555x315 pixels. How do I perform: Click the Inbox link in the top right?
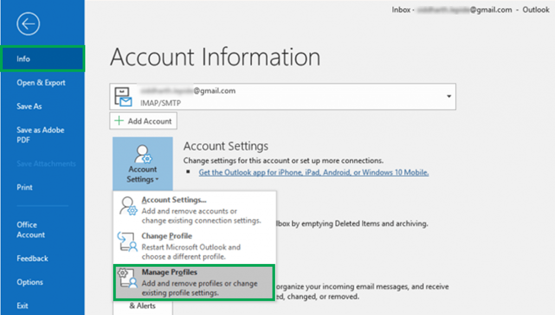point(401,9)
